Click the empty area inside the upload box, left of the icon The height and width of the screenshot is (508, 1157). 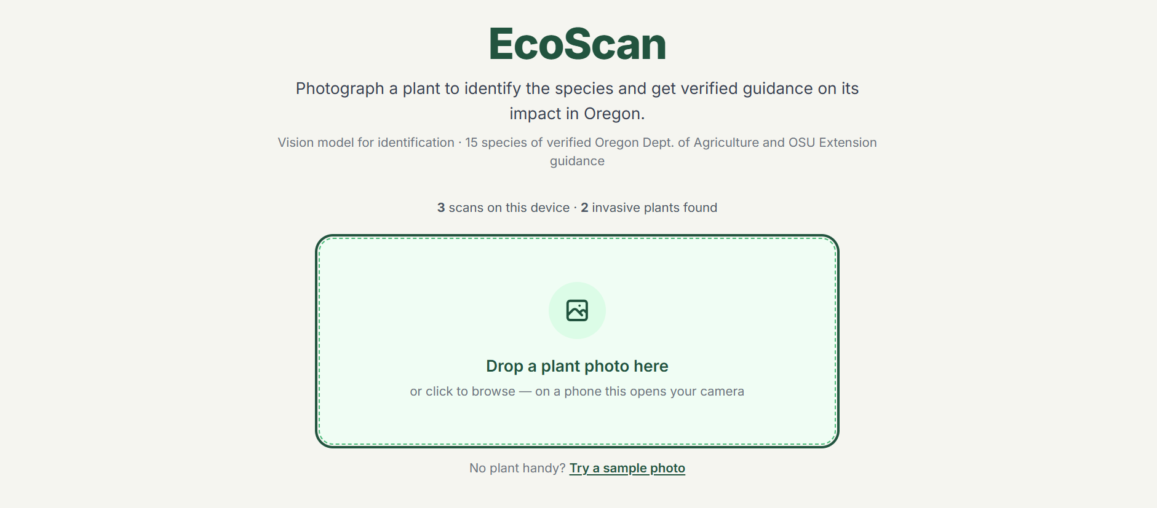431,310
